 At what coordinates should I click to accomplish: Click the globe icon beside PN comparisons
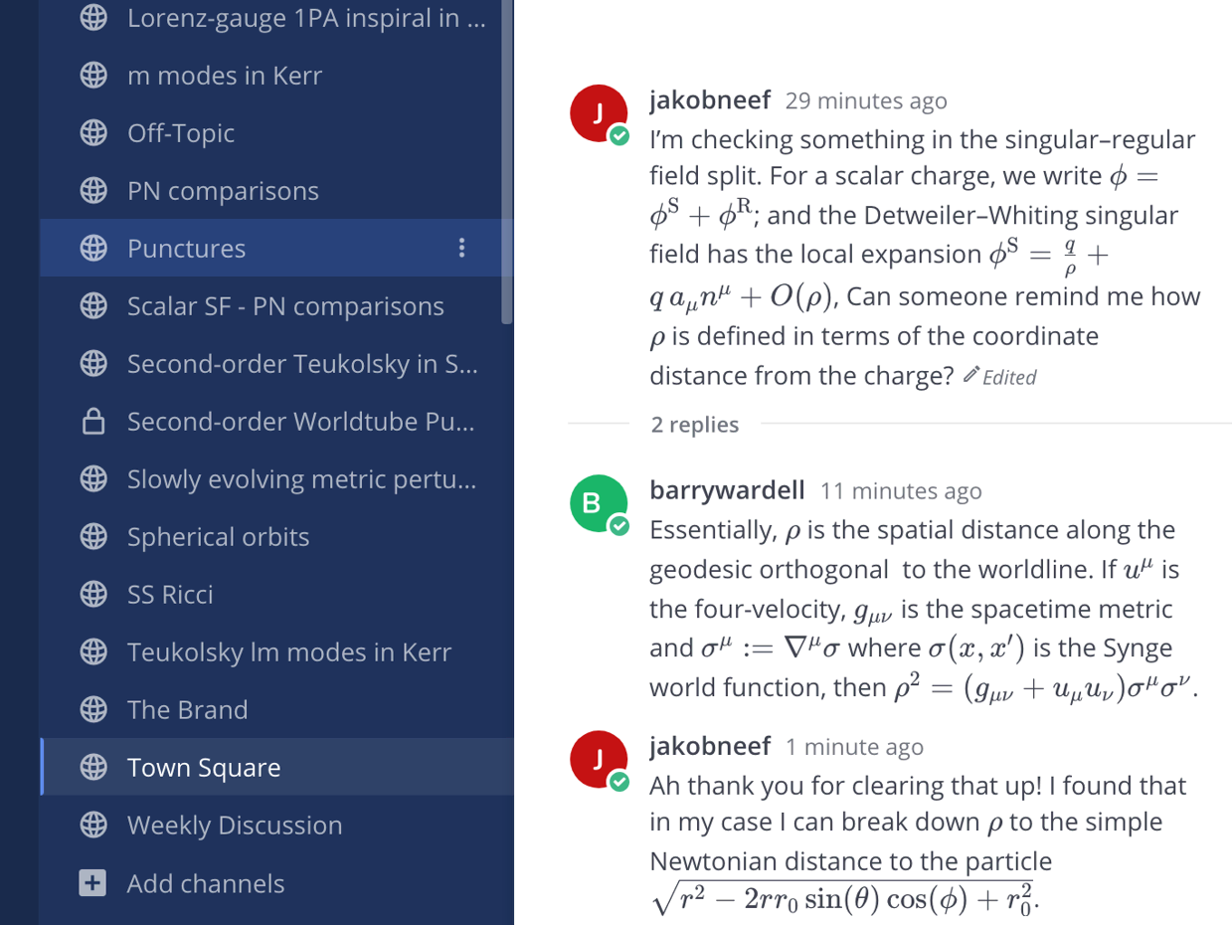[93, 191]
